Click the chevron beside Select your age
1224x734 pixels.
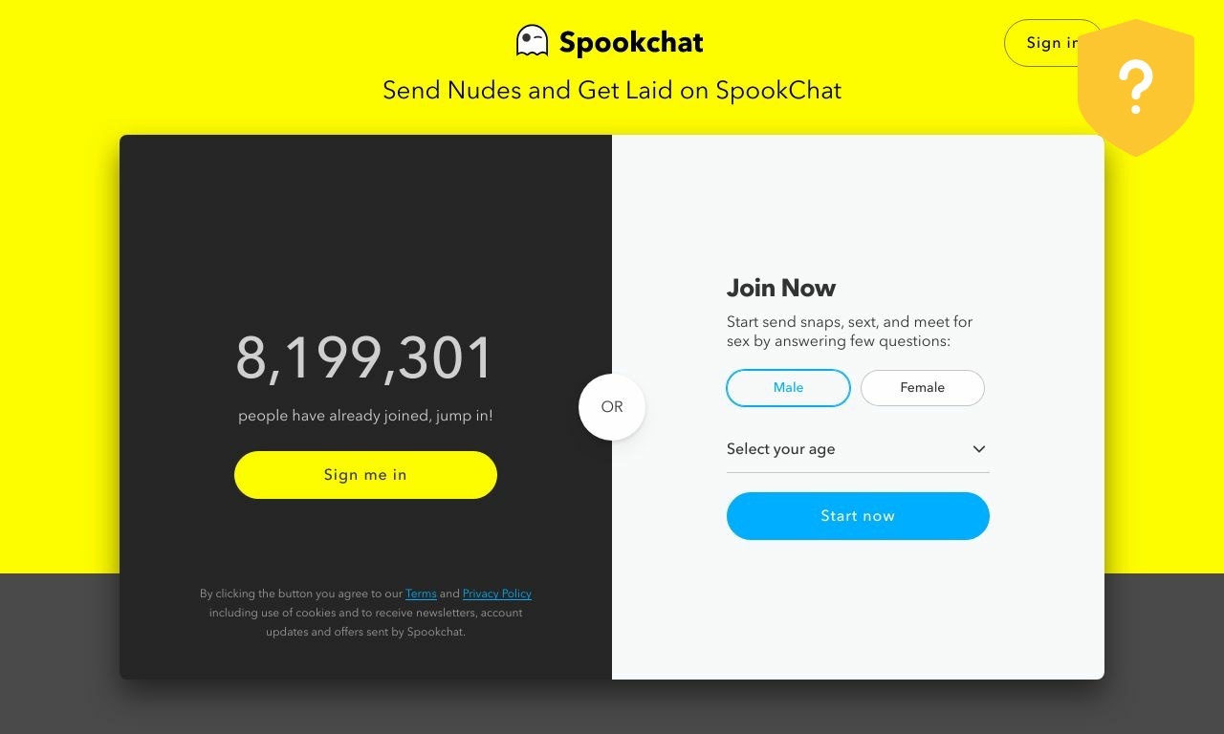click(978, 449)
